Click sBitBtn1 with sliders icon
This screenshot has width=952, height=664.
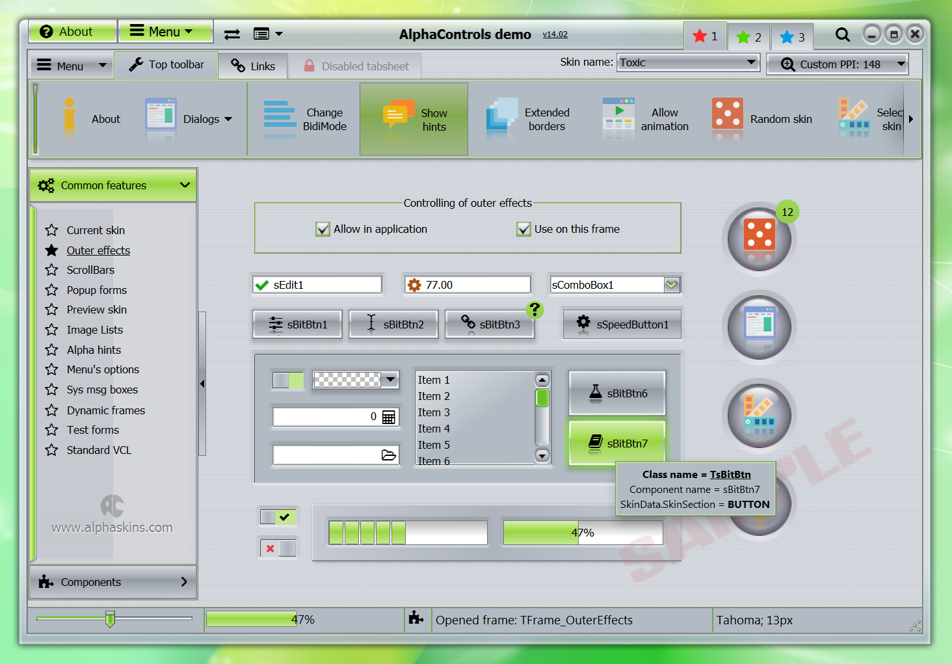click(297, 324)
